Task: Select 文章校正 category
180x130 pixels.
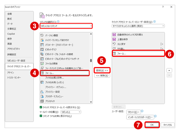Action: [x=19, y=29]
